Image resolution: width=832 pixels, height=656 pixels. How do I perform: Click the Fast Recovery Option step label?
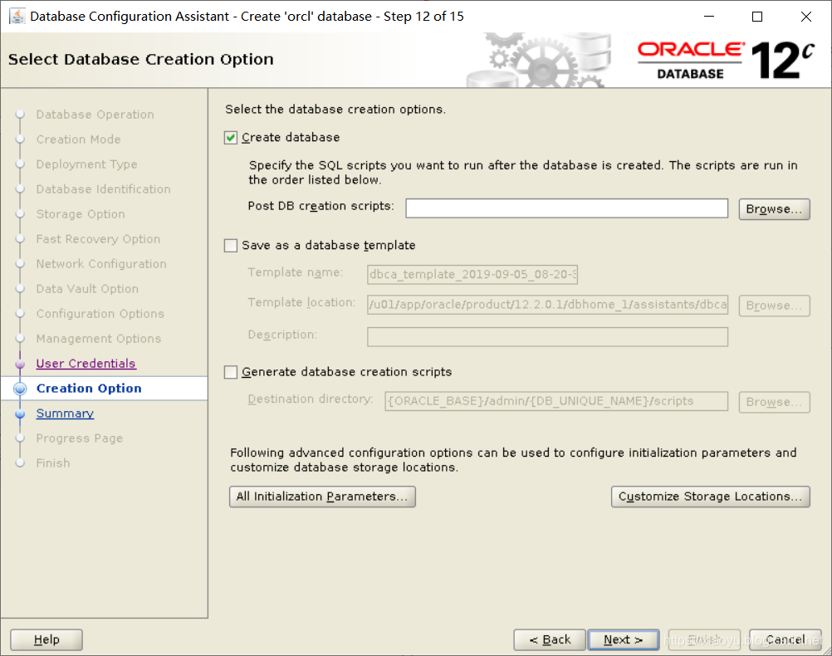tap(98, 239)
